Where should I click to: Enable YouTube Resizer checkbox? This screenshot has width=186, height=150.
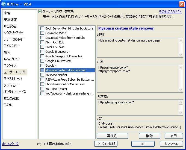[x=42, y=89]
